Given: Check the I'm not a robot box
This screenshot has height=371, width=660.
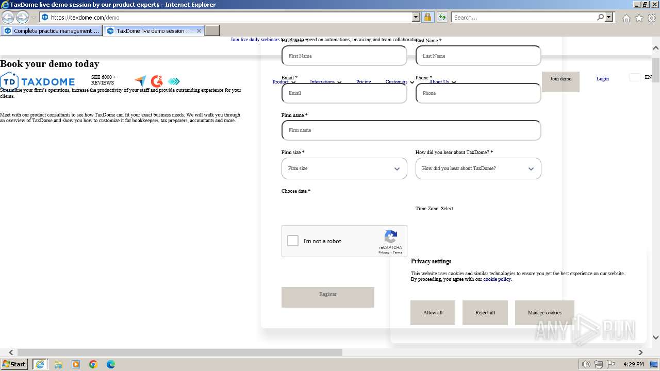Looking at the screenshot, I should pyautogui.click(x=293, y=241).
